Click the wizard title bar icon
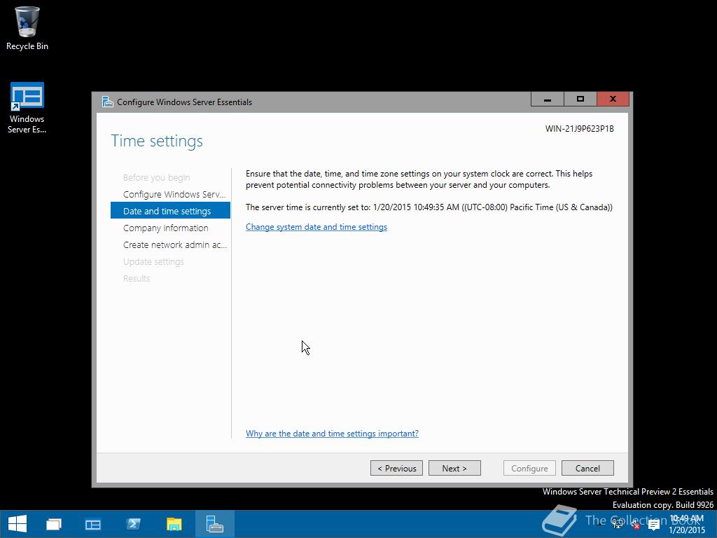 coord(107,102)
